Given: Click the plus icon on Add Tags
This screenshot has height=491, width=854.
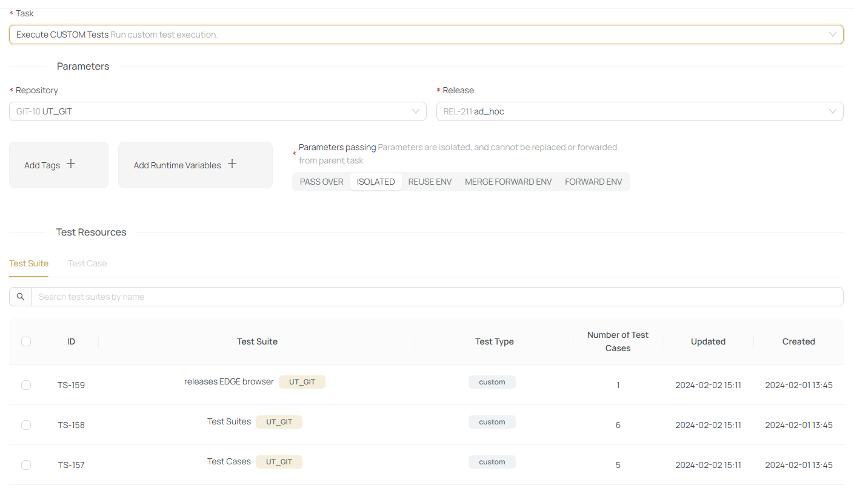Looking at the screenshot, I should [x=71, y=163].
